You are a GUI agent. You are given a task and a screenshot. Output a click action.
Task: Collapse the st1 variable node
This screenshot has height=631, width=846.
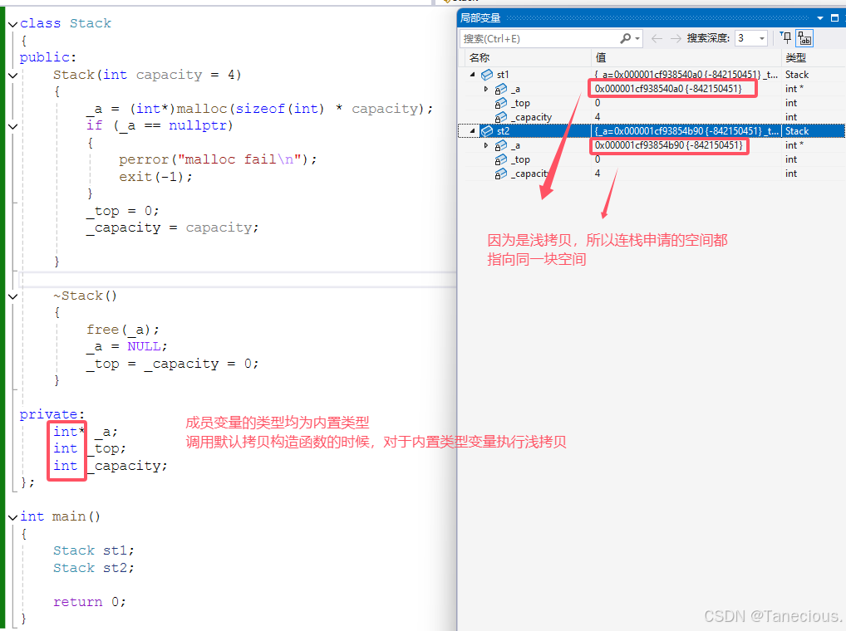tap(473, 75)
